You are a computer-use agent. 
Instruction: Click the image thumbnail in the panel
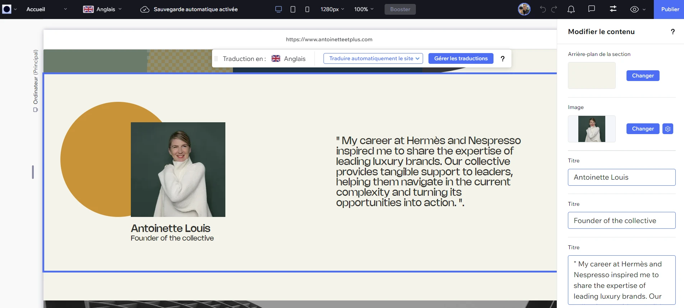pyautogui.click(x=592, y=129)
